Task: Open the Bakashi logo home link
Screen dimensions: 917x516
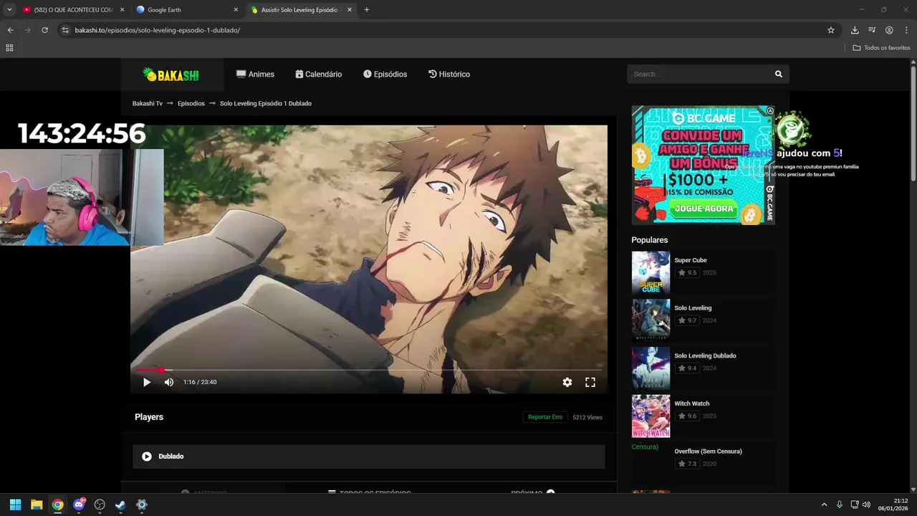Action: click(171, 75)
